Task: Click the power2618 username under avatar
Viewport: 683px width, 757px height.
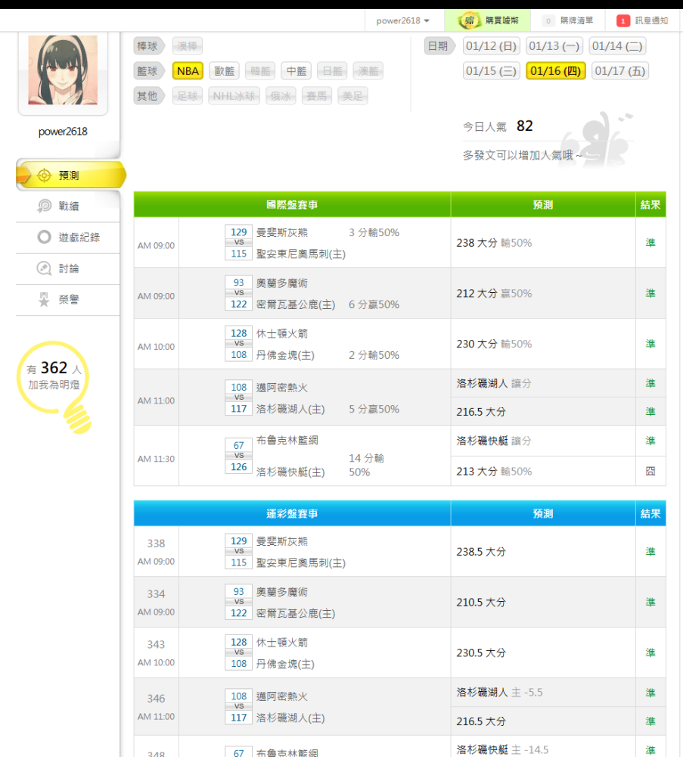Action: (x=63, y=131)
